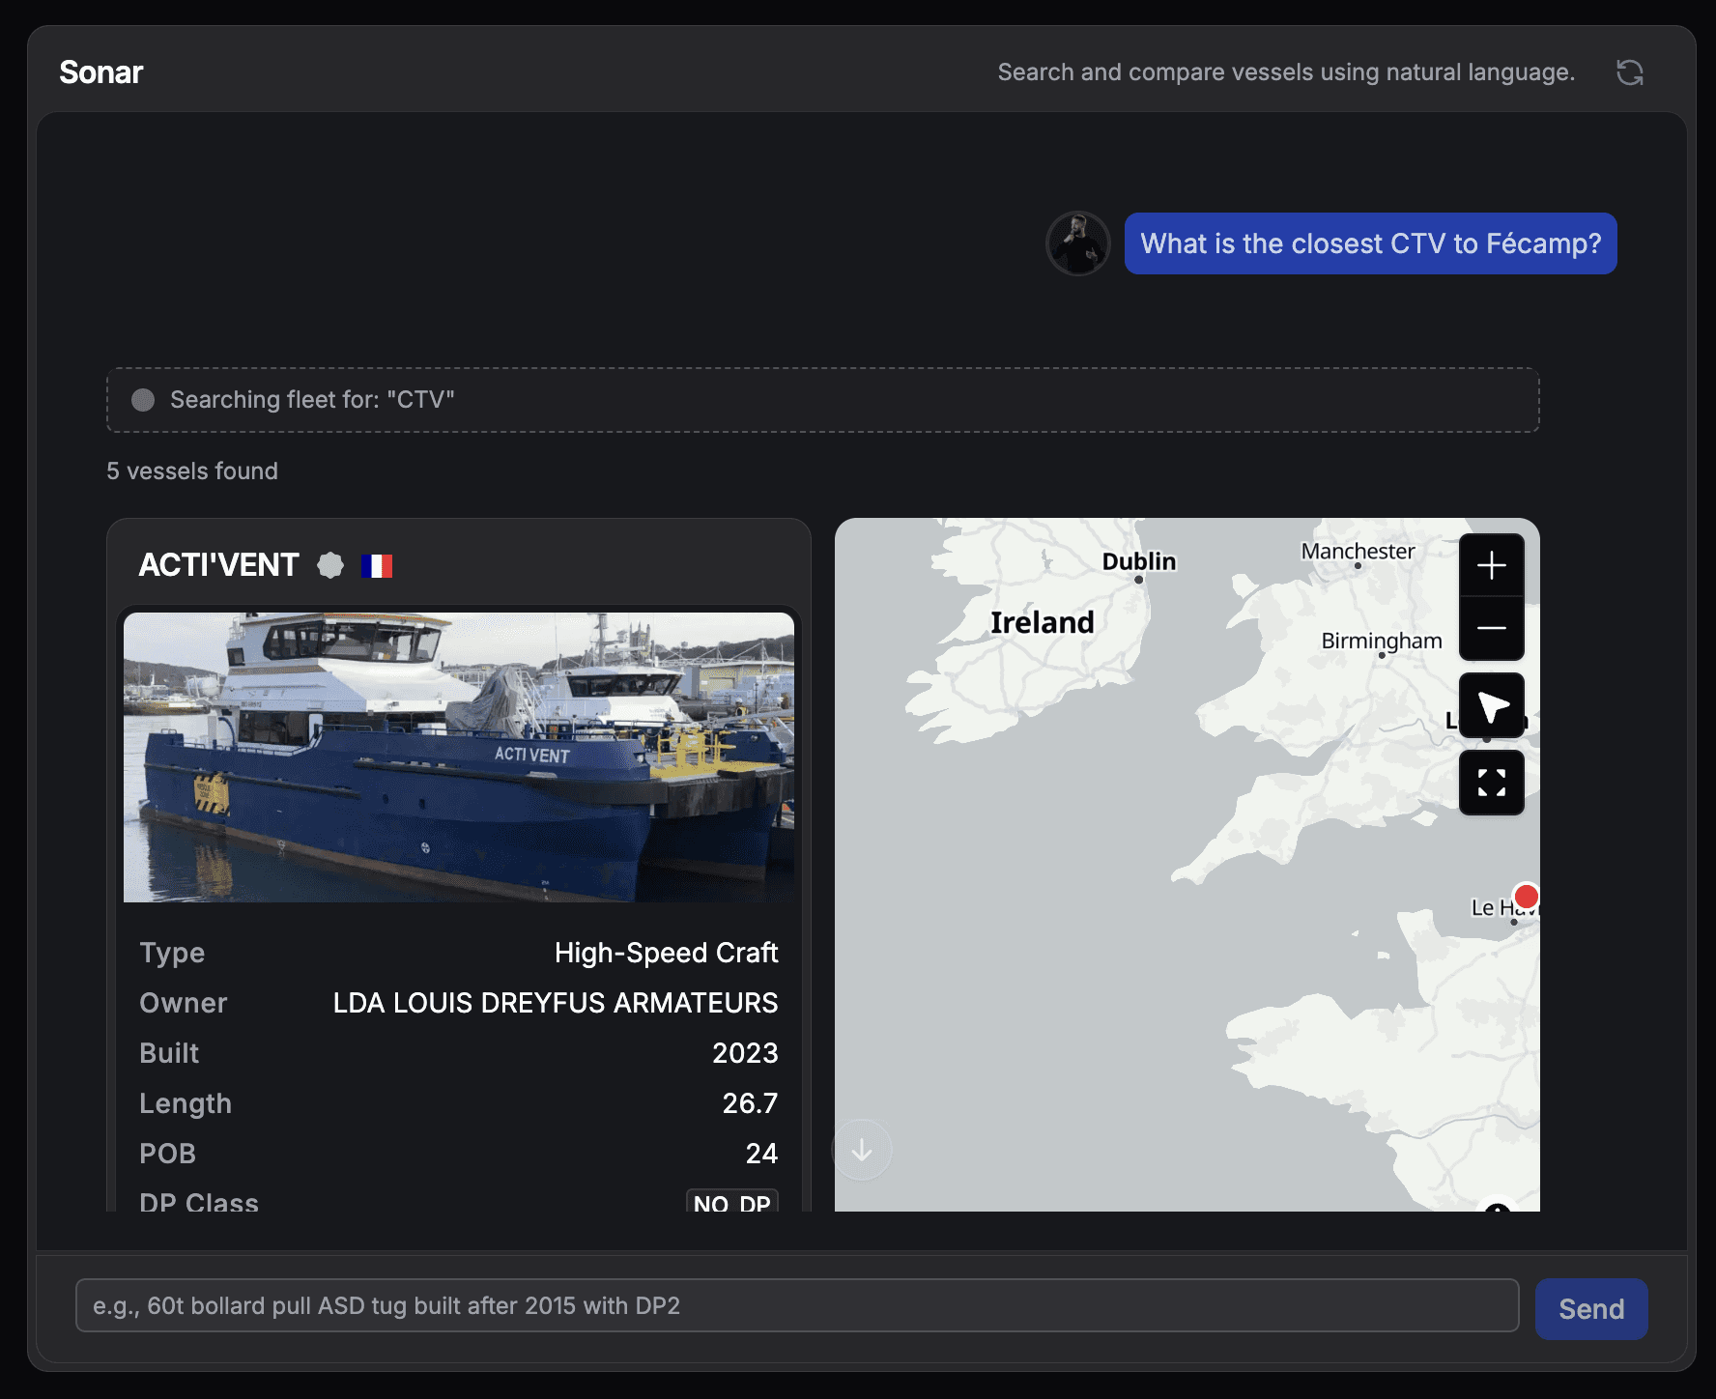Focus the vessel search input field
The width and height of the screenshot is (1716, 1399).
pyautogui.click(x=797, y=1305)
